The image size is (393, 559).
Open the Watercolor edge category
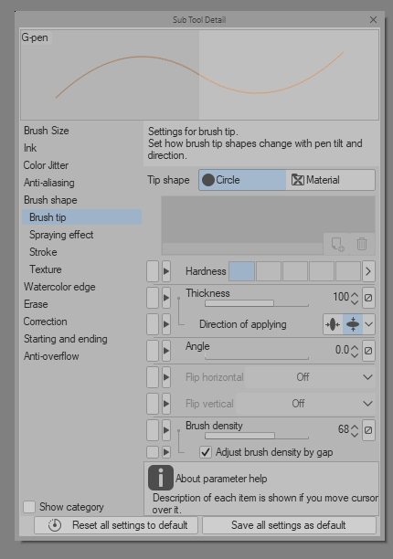59,287
